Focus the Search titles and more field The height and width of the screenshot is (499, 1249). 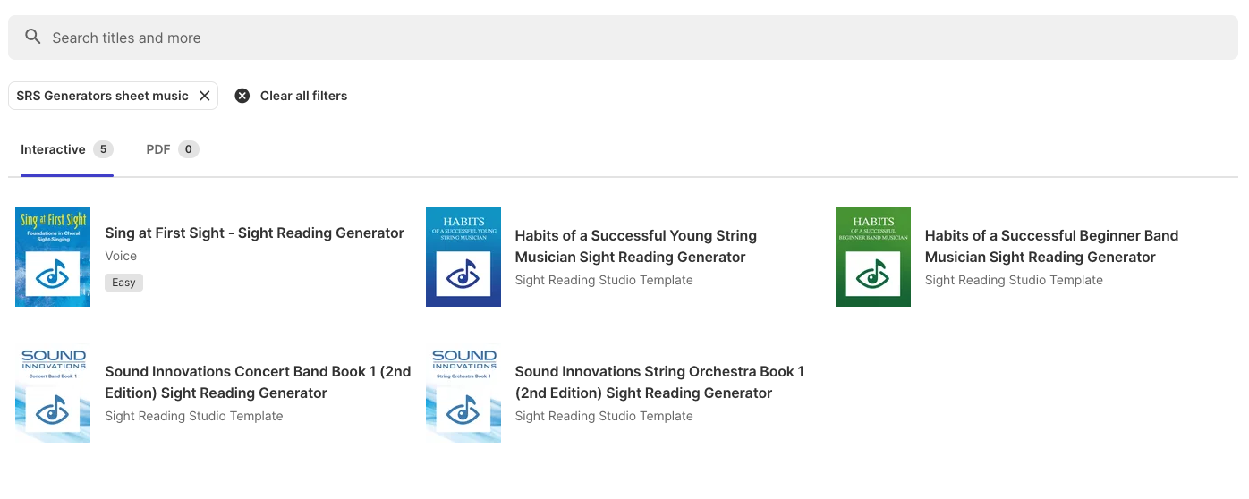pyautogui.click(x=623, y=38)
